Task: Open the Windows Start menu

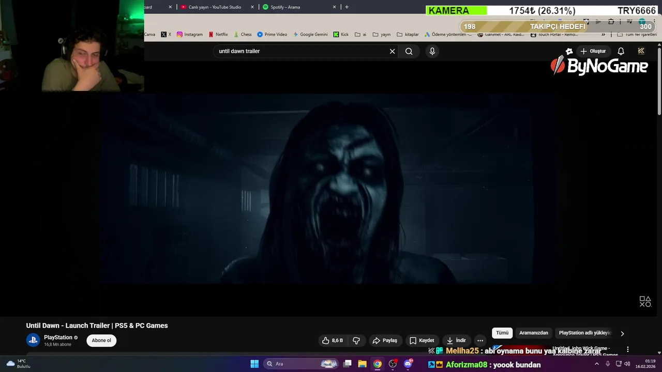Action: [x=254, y=364]
